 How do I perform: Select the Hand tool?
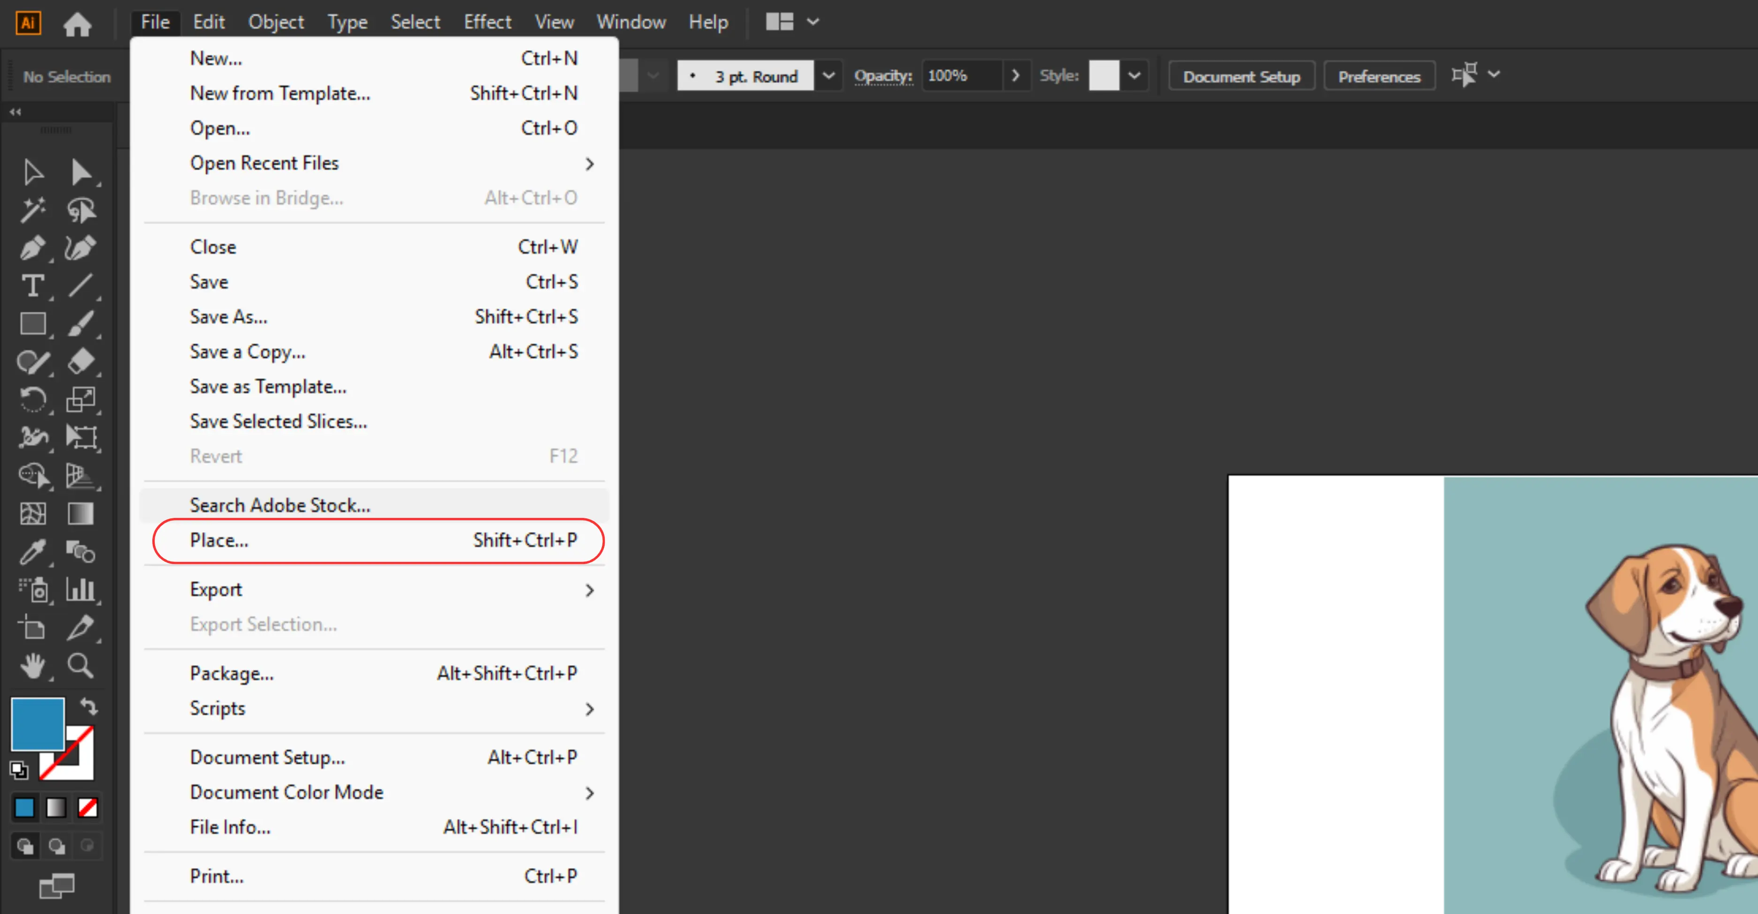coord(32,666)
